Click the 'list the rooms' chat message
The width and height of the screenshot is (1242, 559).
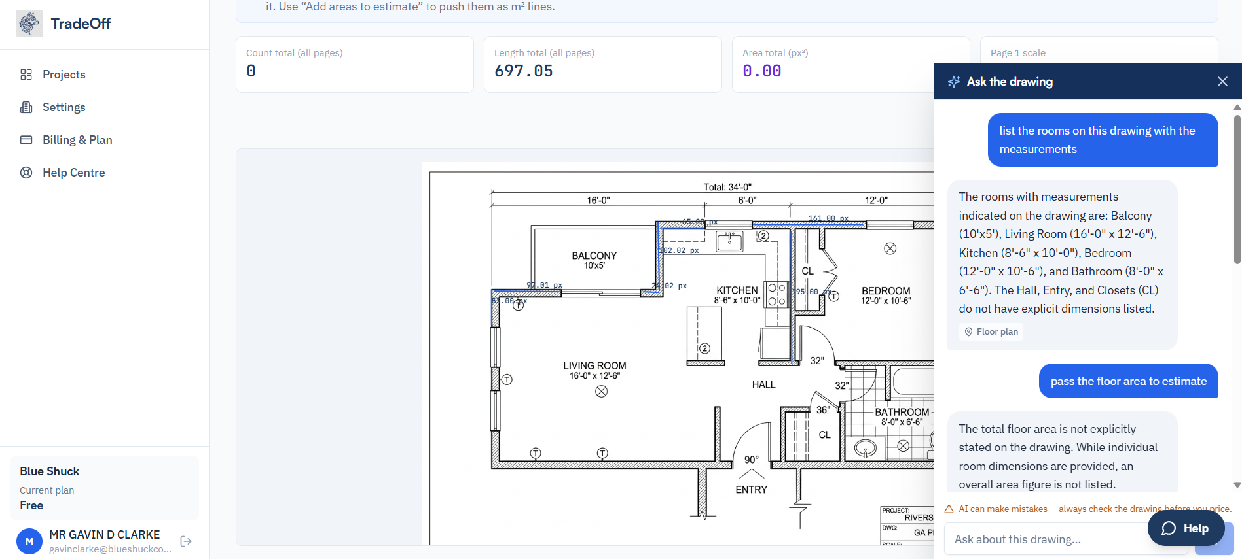pos(1103,140)
